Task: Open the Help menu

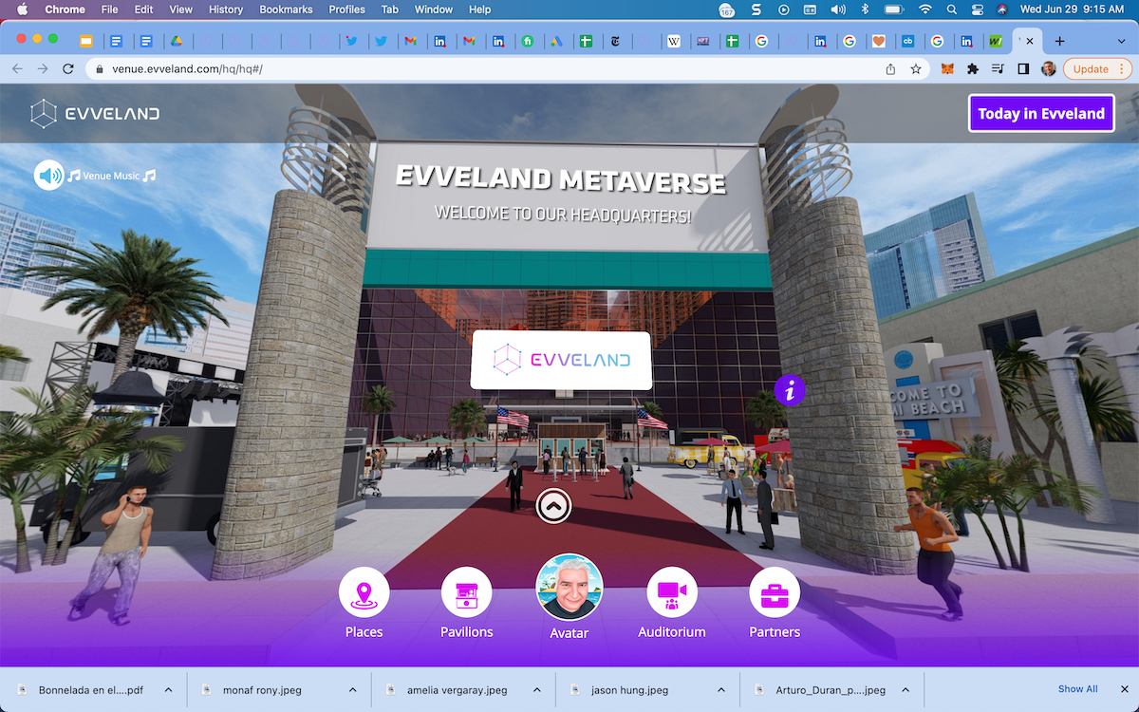Action: 480,9
